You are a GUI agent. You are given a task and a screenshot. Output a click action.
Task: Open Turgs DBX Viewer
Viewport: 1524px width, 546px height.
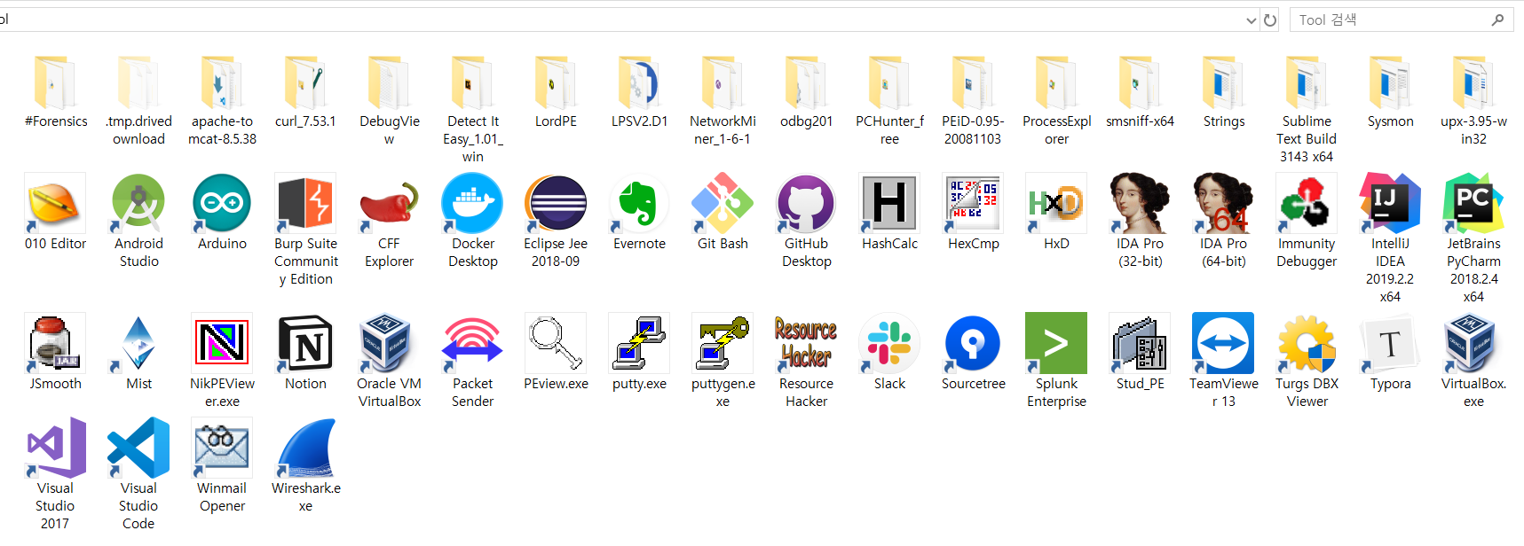pyautogui.click(x=1307, y=343)
